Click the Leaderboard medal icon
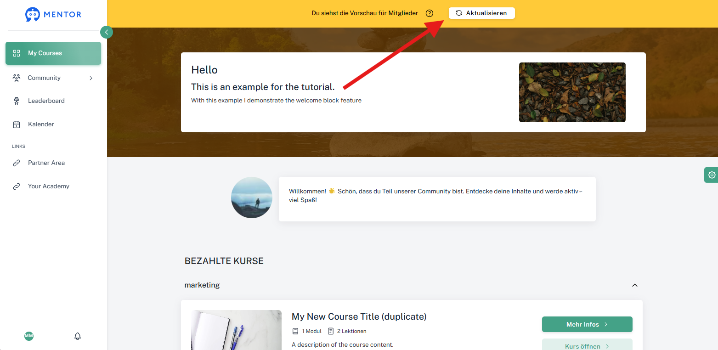Viewport: 718px width, 350px height. click(17, 101)
